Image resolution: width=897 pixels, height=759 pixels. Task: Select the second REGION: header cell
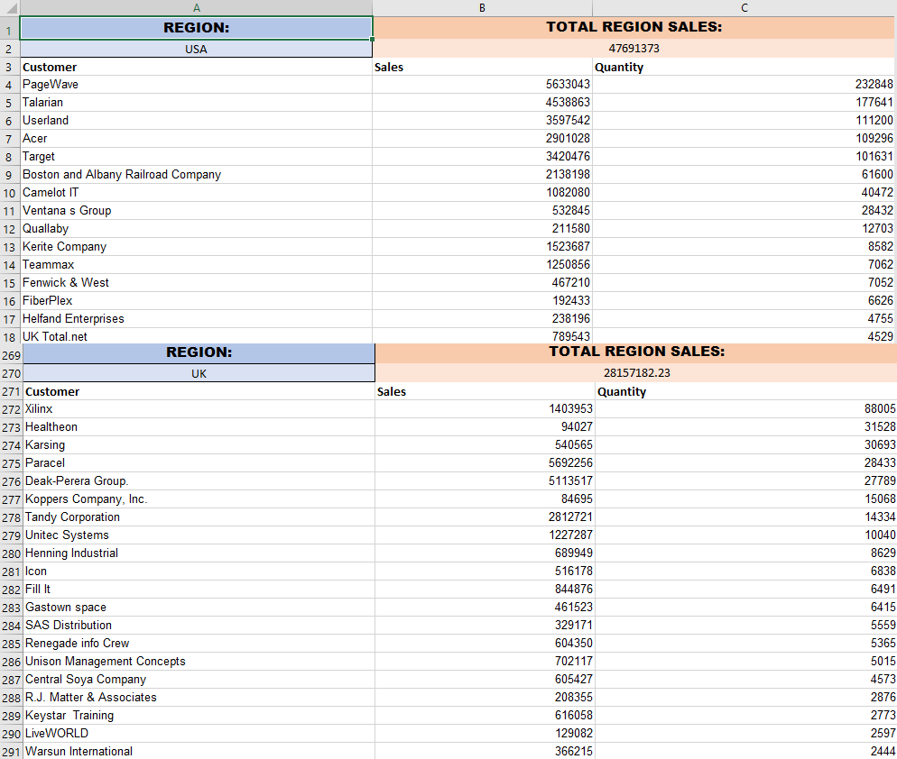pos(199,352)
